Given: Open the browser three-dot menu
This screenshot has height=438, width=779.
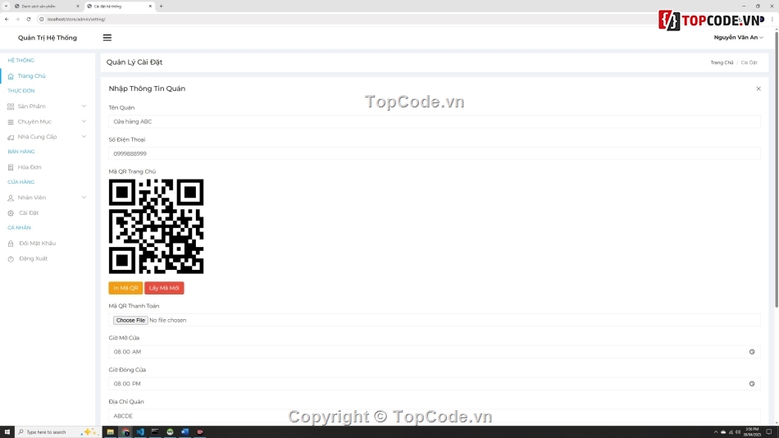Looking at the screenshot, I should click(x=772, y=19).
